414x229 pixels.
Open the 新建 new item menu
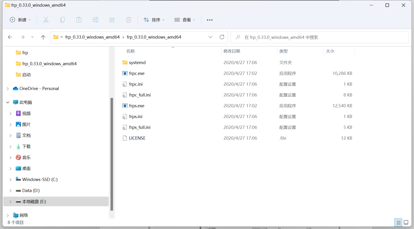pyautogui.click(x=20, y=20)
